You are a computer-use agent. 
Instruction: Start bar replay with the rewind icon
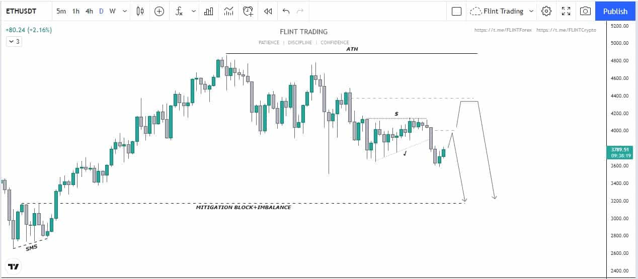pos(268,11)
